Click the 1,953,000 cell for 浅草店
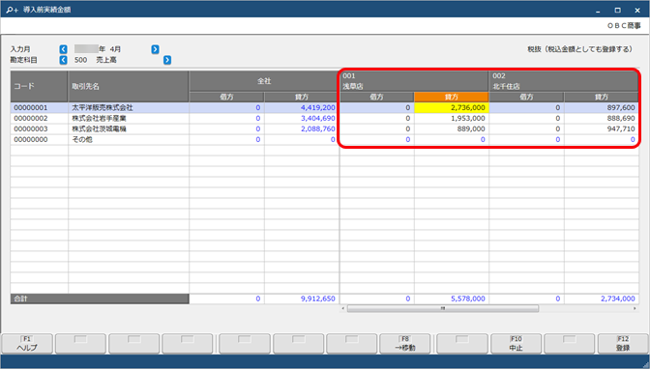650x369 pixels. pyautogui.click(x=452, y=119)
